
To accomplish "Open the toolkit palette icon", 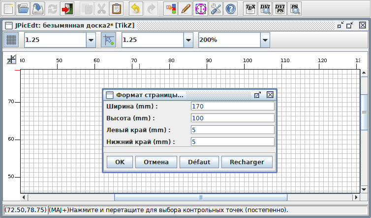I will (171, 9).
